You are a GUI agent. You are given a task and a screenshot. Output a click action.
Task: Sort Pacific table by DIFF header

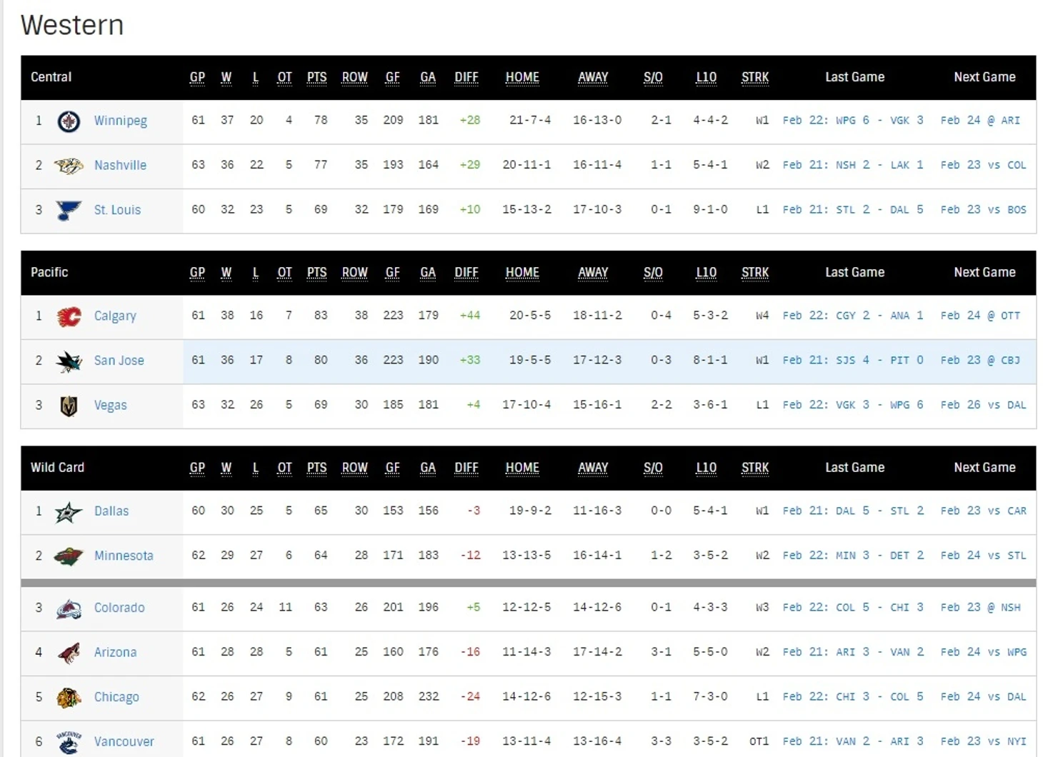pos(466,272)
